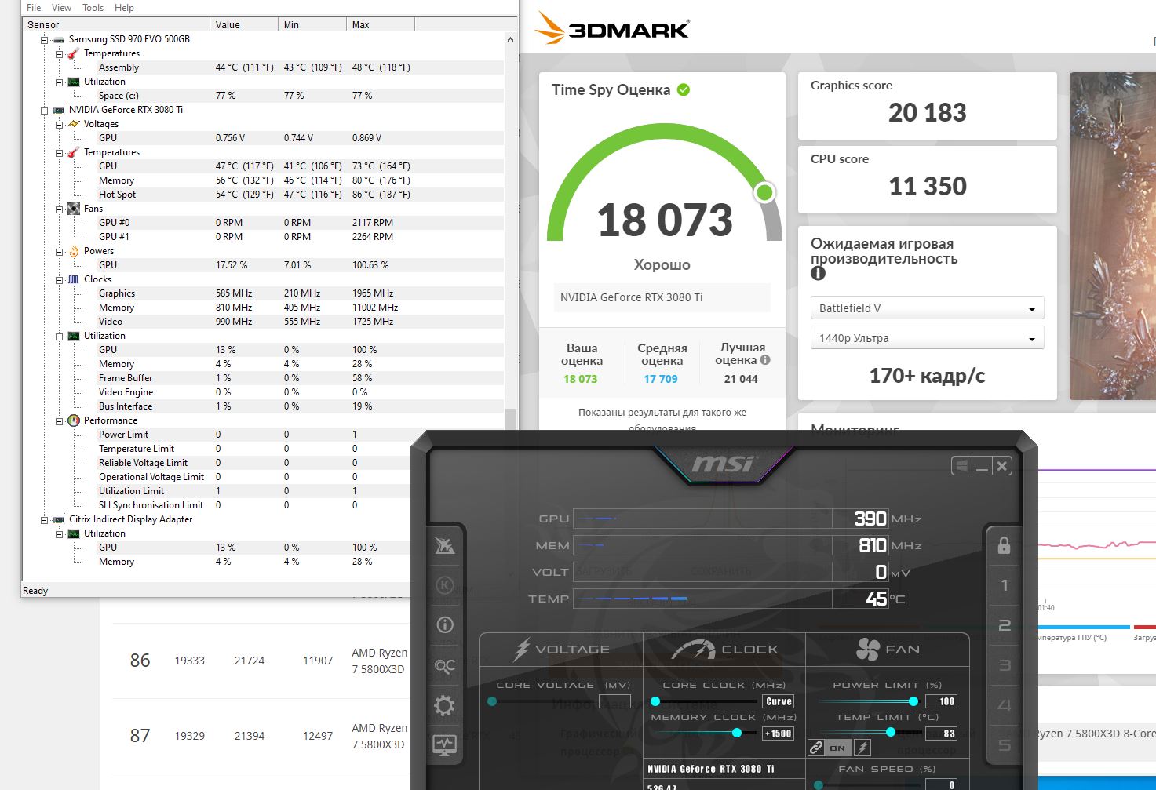Select Afterburner profile slot 2
1156x790 pixels.
(x=1004, y=625)
